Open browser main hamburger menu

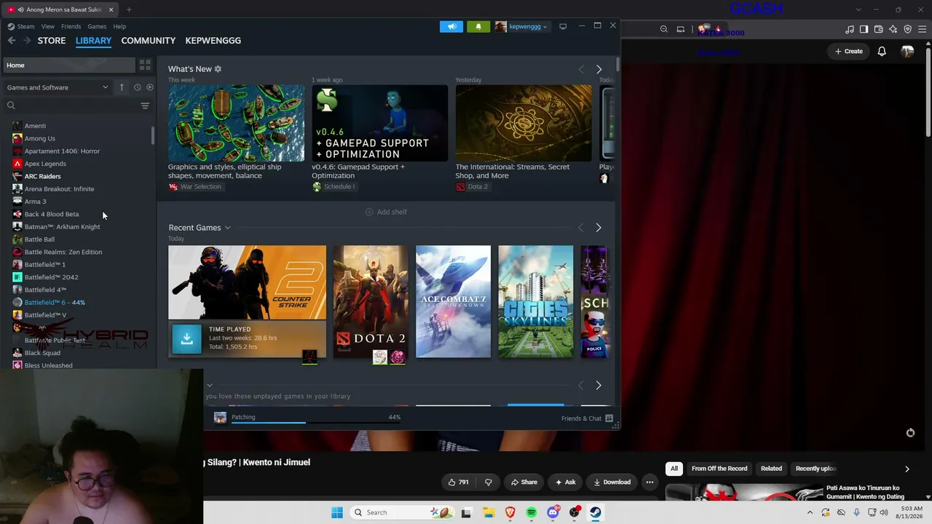923,29
